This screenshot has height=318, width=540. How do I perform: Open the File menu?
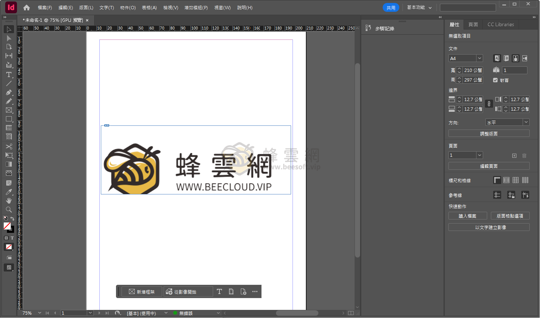pos(45,7)
